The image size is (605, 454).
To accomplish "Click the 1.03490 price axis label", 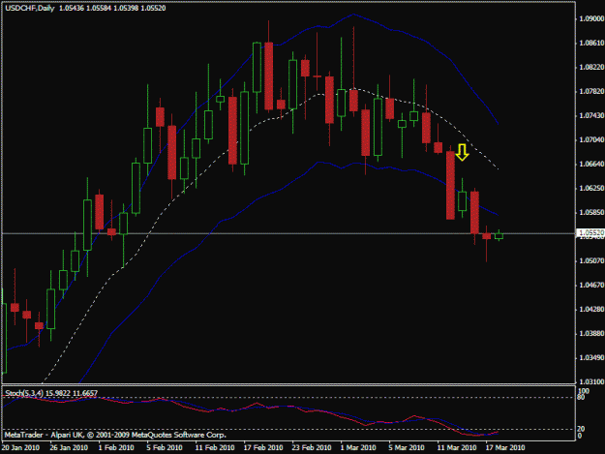I will pyautogui.click(x=591, y=358).
